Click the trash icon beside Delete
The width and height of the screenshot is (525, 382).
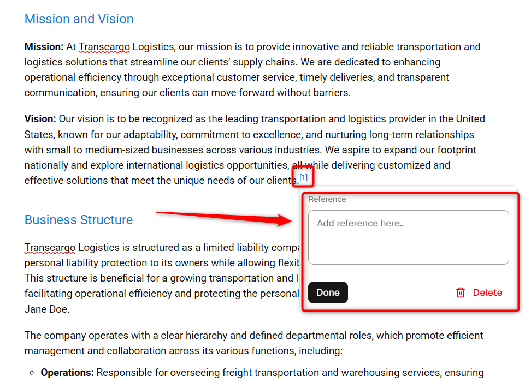(x=461, y=293)
